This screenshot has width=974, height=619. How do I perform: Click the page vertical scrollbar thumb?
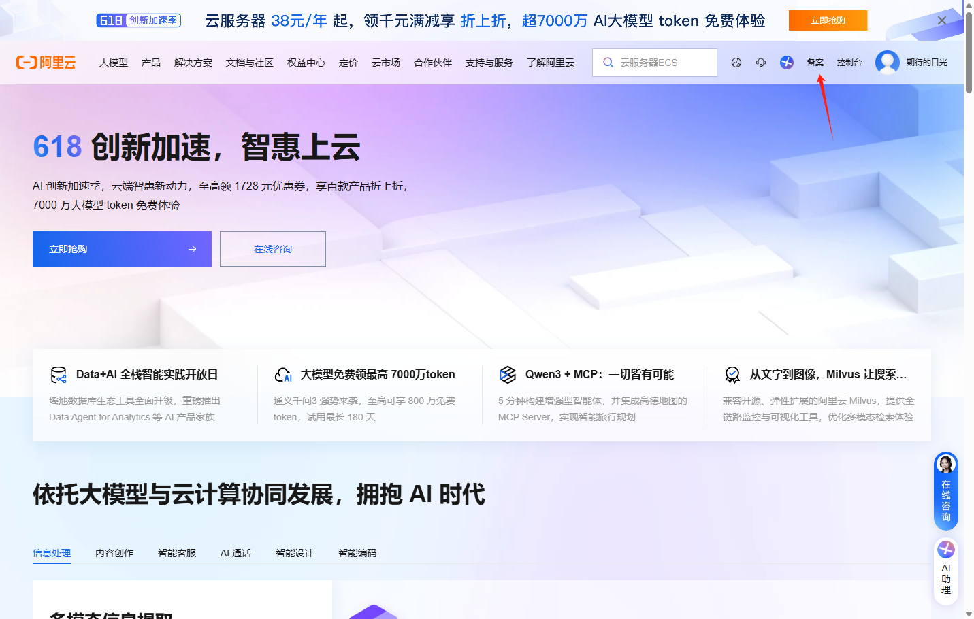coord(969,52)
